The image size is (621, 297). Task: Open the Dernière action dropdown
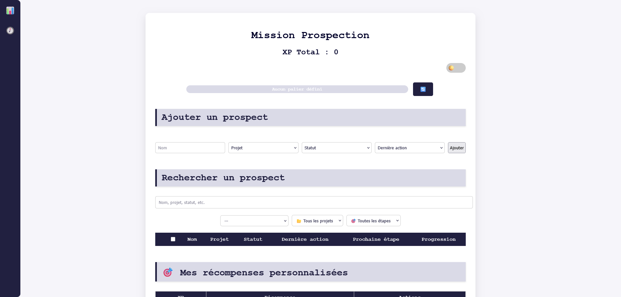click(x=409, y=148)
